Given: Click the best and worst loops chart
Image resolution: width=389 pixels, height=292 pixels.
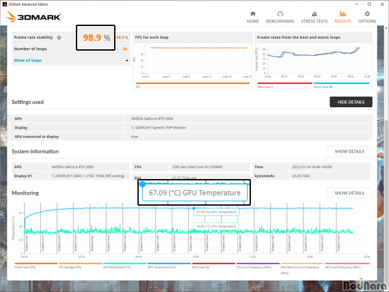Looking at the screenshot, I should point(314,61).
